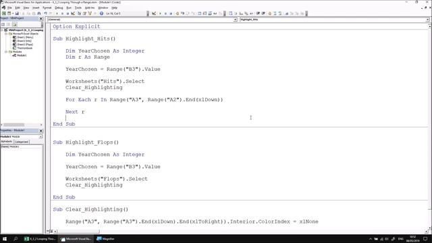Image resolution: width=432 pixels, height=243 pixels.
Task: Toggle Breakpoint on the Debug toolbar
Action: click(x=177, y=13)
